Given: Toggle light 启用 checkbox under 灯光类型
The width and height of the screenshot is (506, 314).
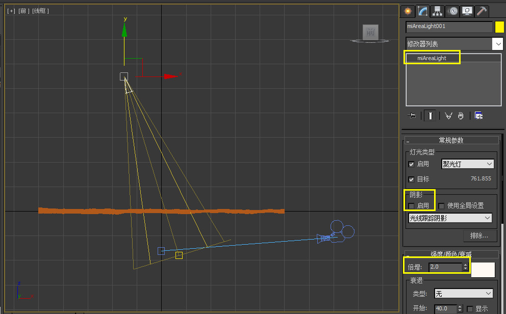Looking at the screenshot, I should (x=411, y=164).
